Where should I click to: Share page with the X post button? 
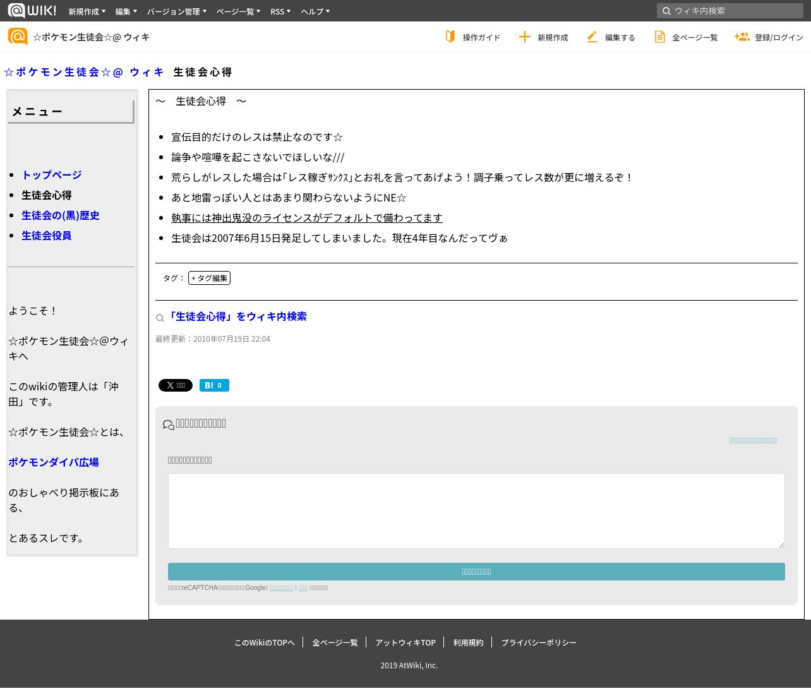coord(176,385)
